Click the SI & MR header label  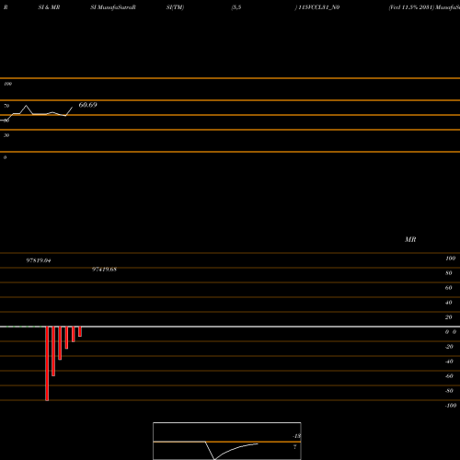click(x=49, y=7)
